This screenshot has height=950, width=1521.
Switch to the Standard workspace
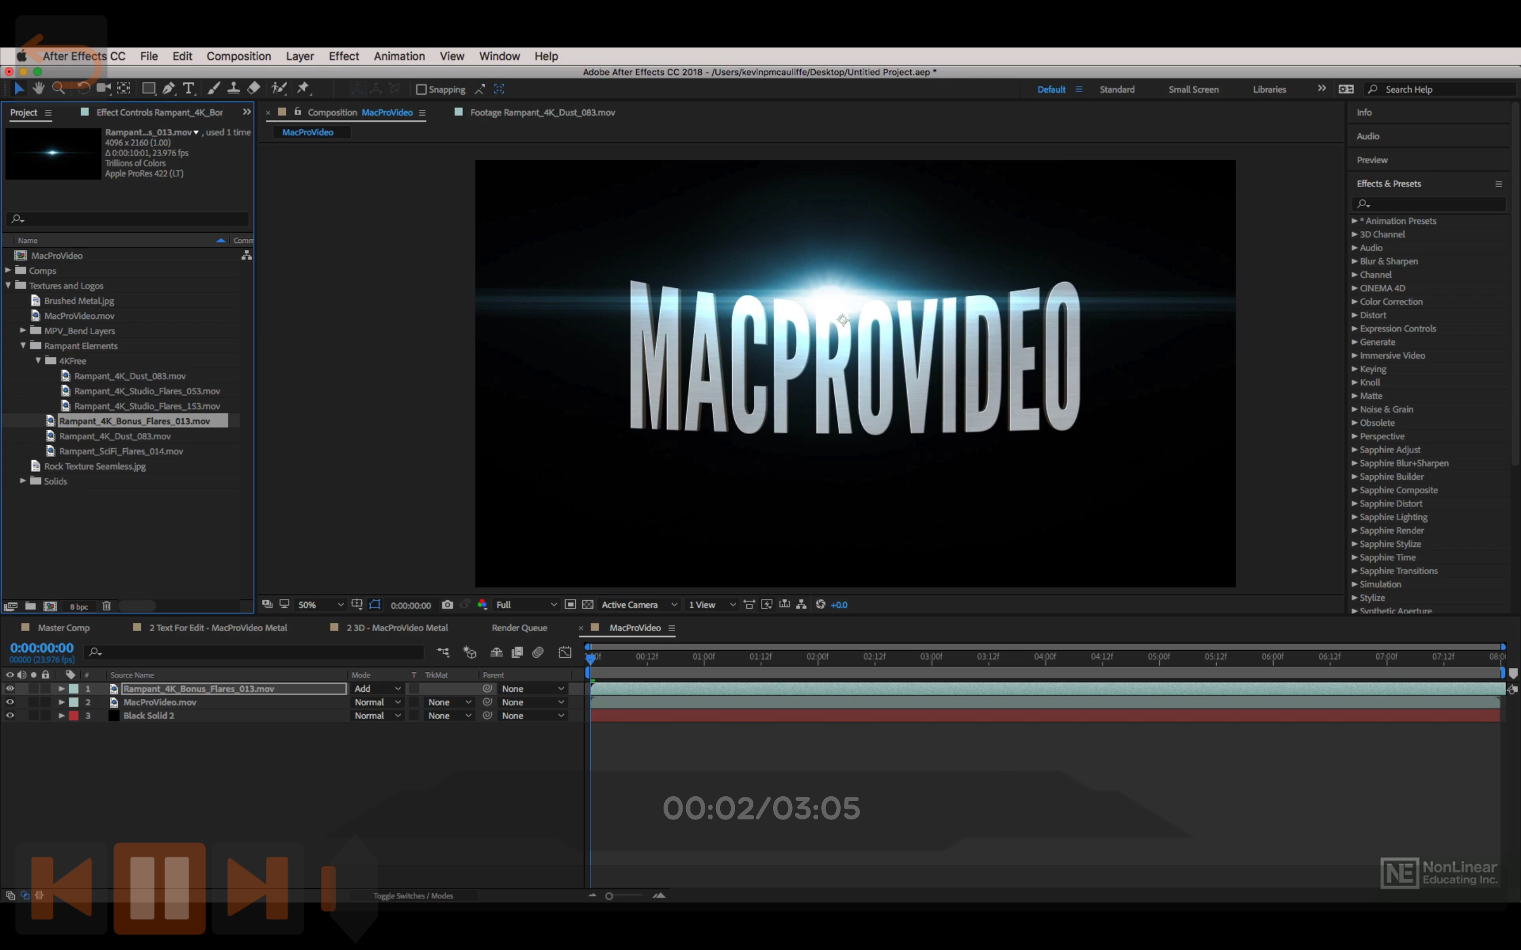pos(1117,89)
